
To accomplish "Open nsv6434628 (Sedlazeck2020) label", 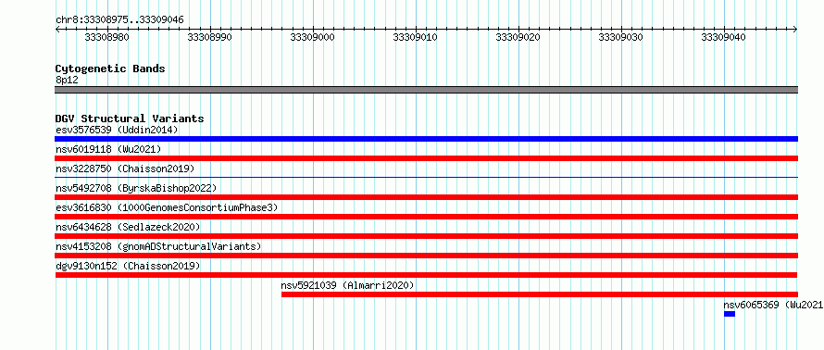I will (128, 227).
